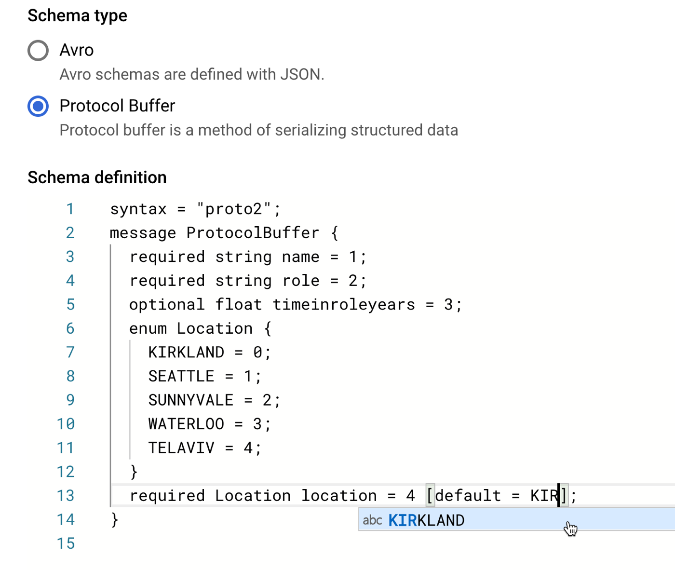Click the message ProtocolBuffer declaration line
Viewport: 675px width, 570px height.
click(x=224, y=233)
